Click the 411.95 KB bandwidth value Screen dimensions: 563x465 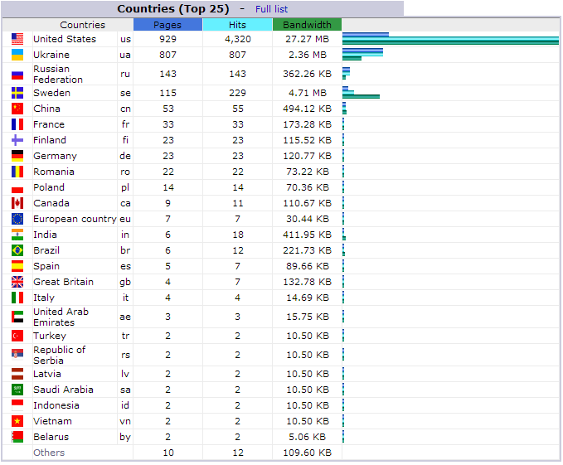click(x=307, y=235)
